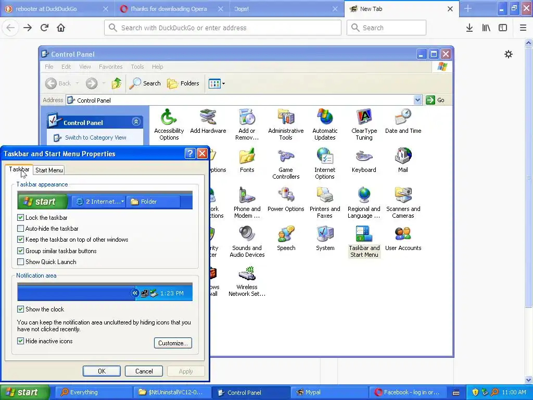Open the Speech icon
Screen dimensions: 533x400
pos(286,239)
